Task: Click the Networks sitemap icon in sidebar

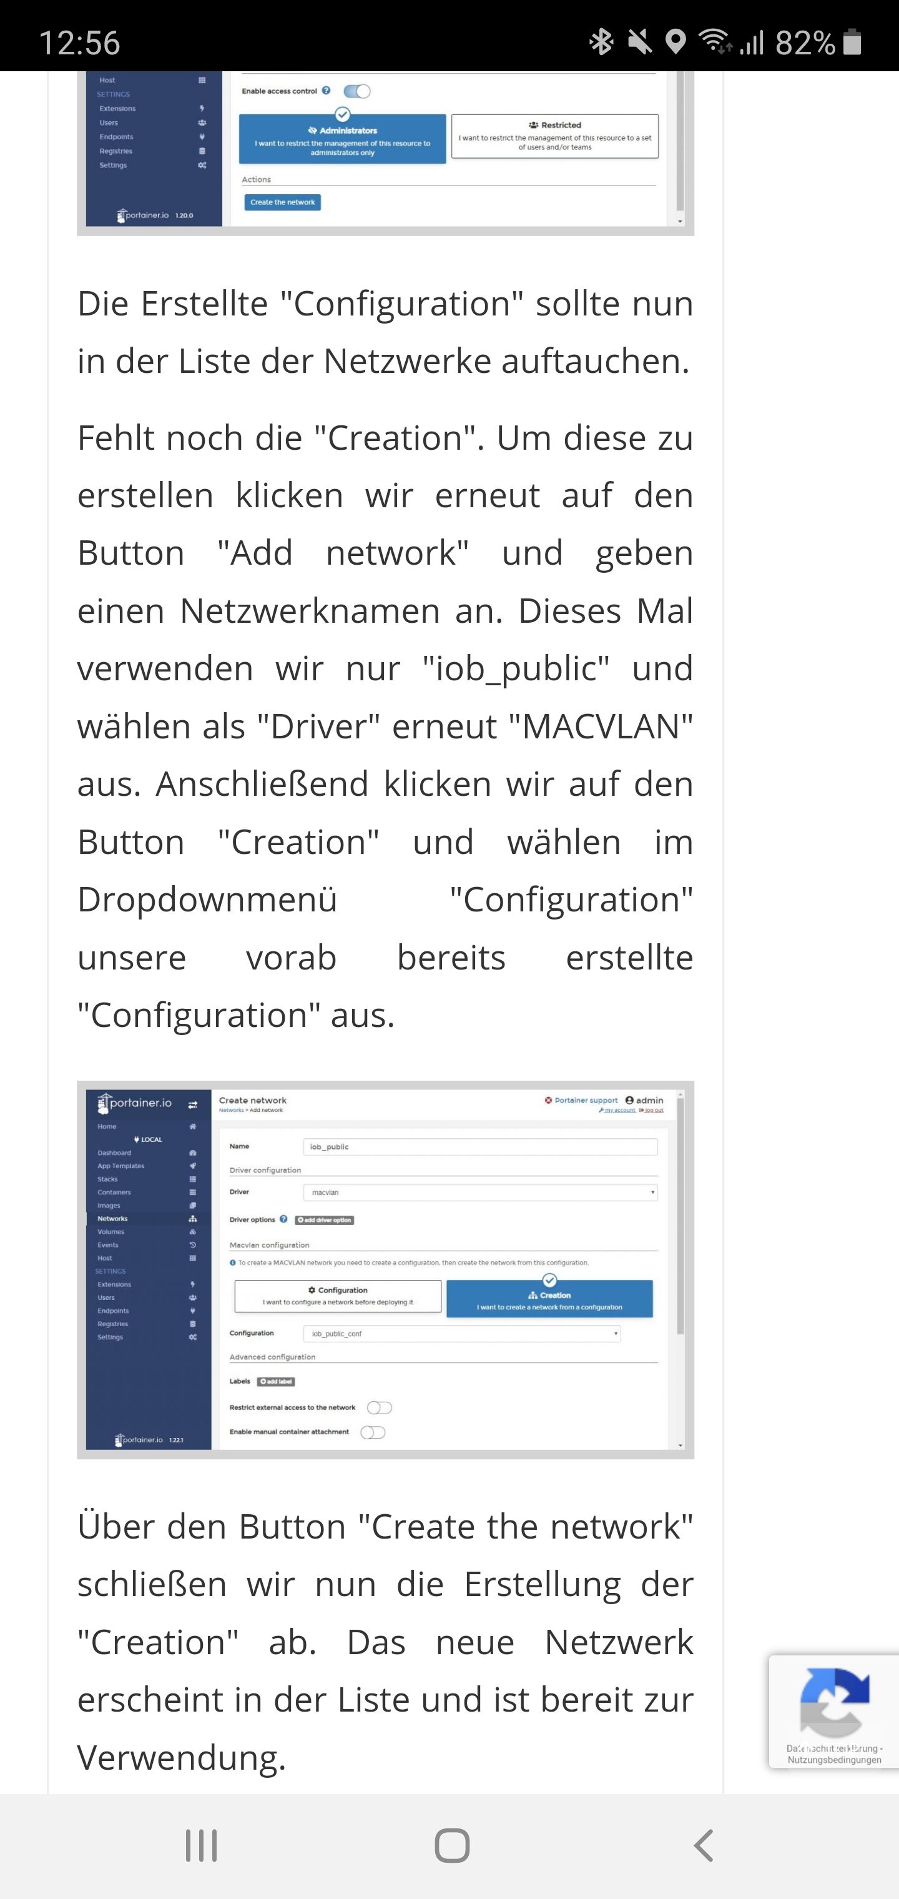Action: 192,1219
